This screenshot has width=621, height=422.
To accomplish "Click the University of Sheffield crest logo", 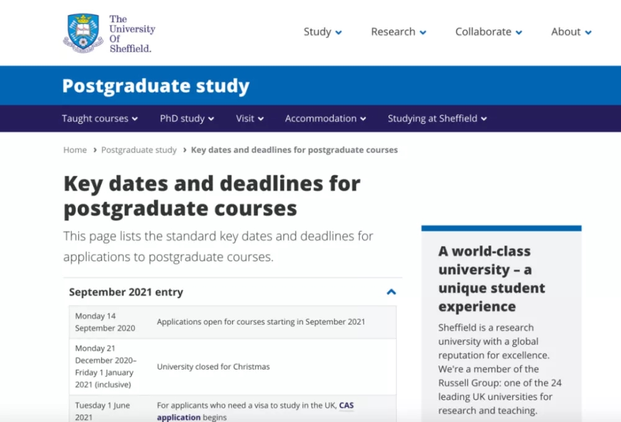I will tap(83, 33).
